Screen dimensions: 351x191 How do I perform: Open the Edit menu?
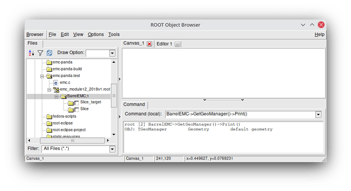65,34
